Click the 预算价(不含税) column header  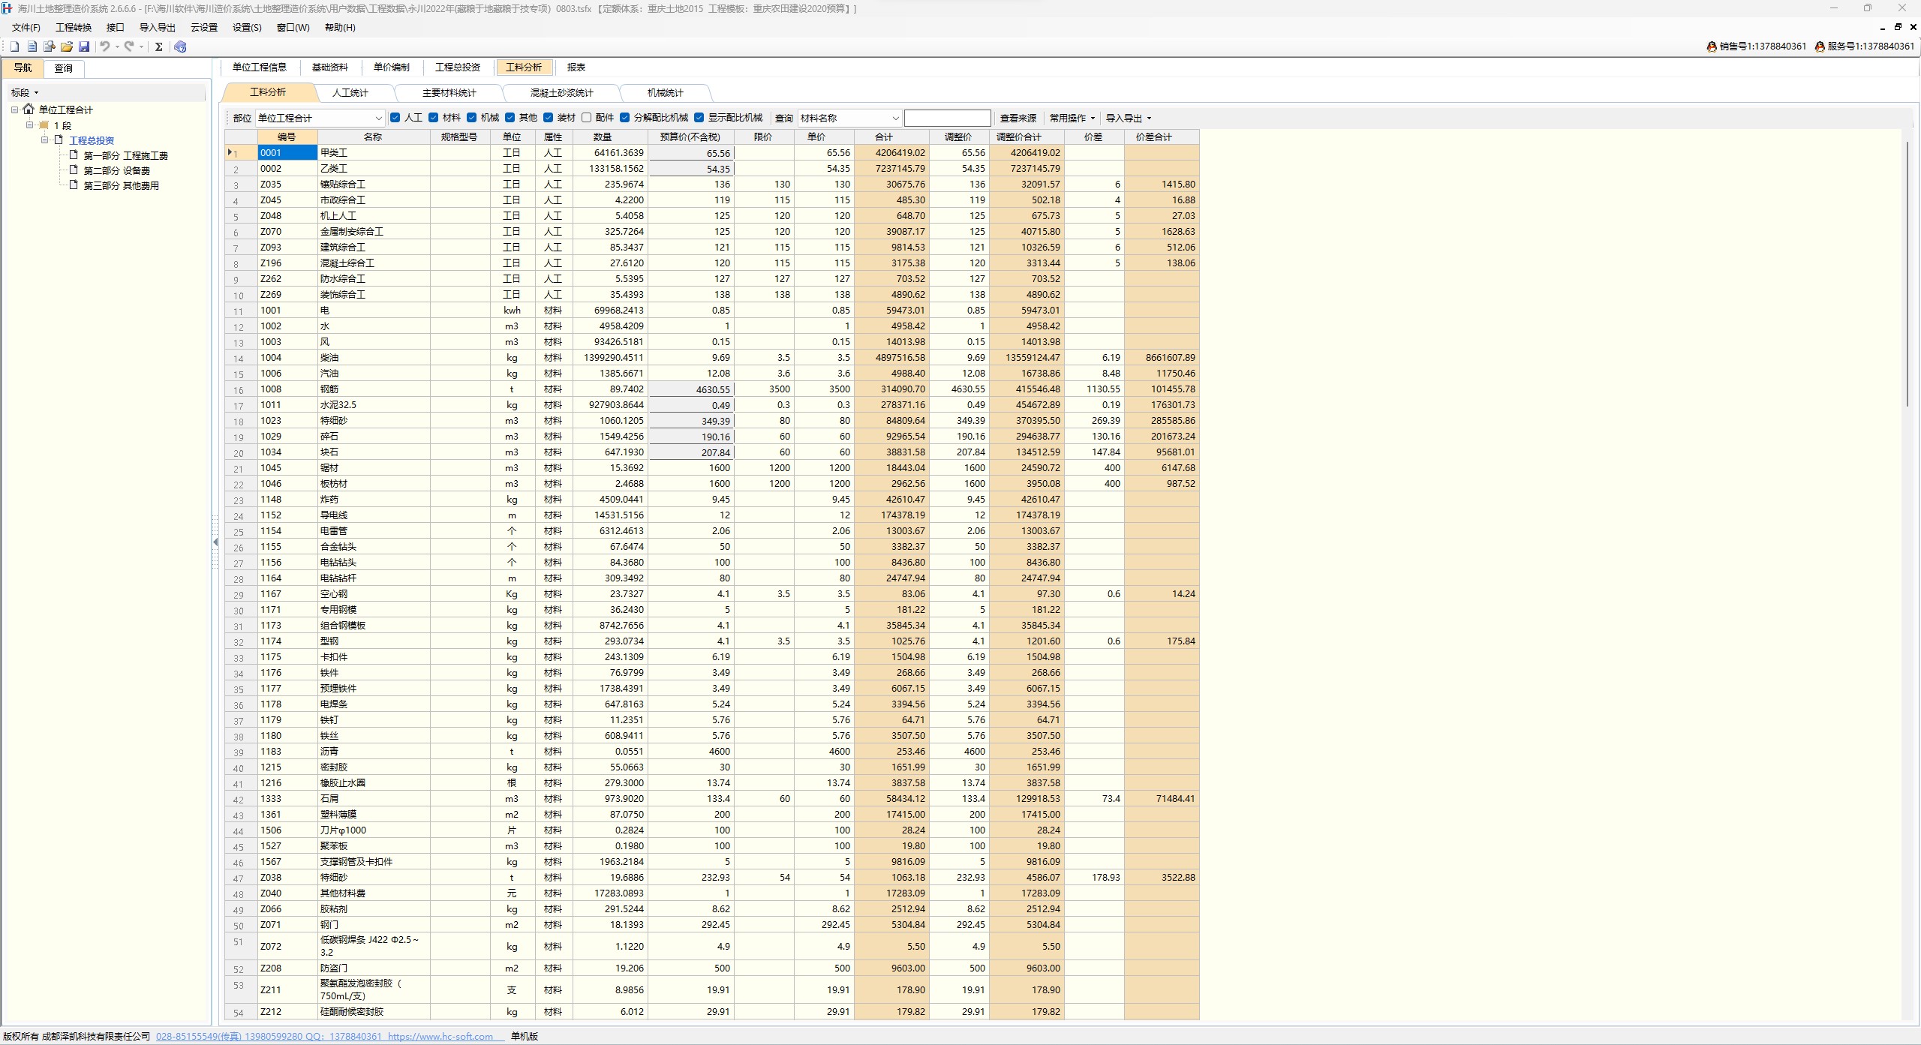click(x=690, y=137)
